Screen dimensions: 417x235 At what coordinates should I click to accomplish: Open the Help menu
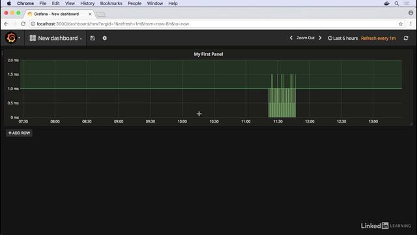click(x=173, y=3)
